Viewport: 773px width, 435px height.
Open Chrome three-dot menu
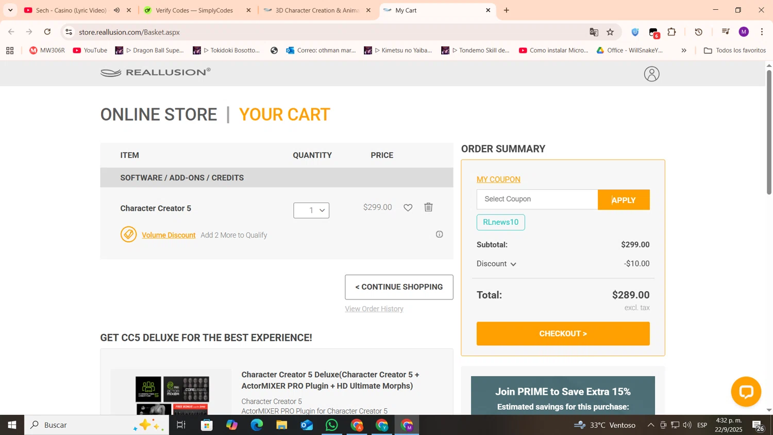click(762, 32)
